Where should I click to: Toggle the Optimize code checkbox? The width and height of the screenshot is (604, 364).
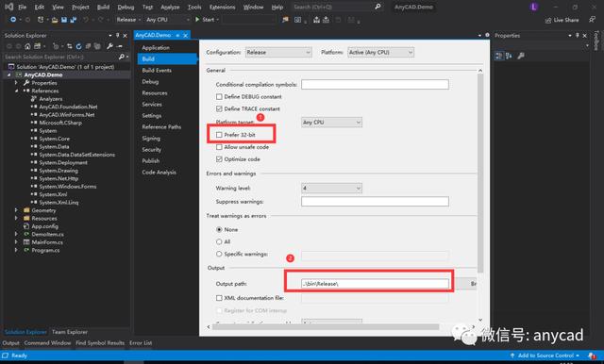click(219, 159)
